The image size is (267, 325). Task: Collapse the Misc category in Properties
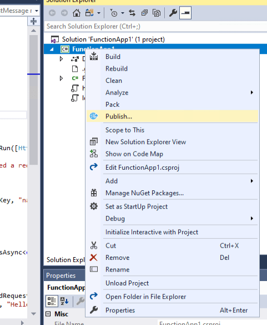point(48,314)
